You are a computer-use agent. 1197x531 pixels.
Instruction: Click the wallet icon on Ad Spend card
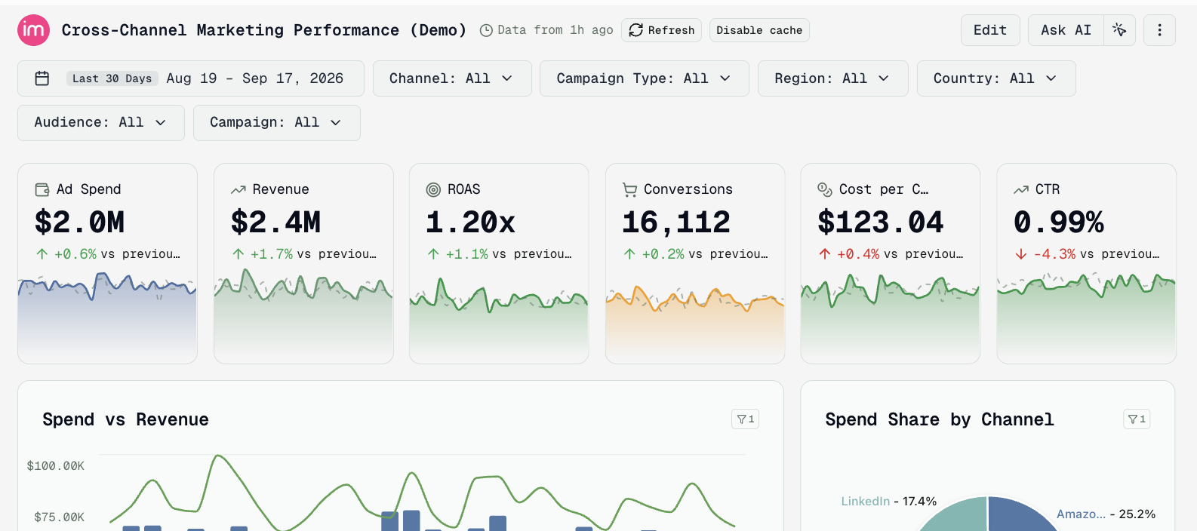pyautogui.click(x=42, y=189)
